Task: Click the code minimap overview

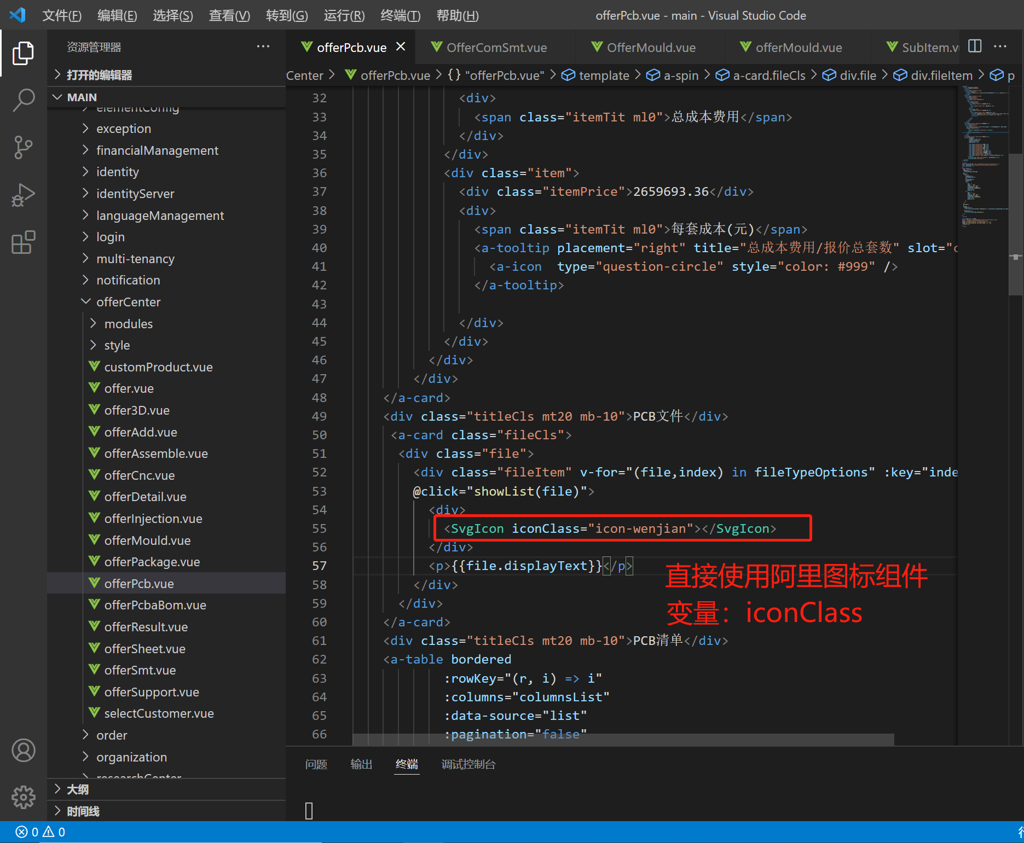Action: pyautogui.click(x=985, y=156)
